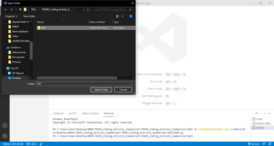
Task: Click navigation pane scroll down arrow
Action: click(31, 78)
